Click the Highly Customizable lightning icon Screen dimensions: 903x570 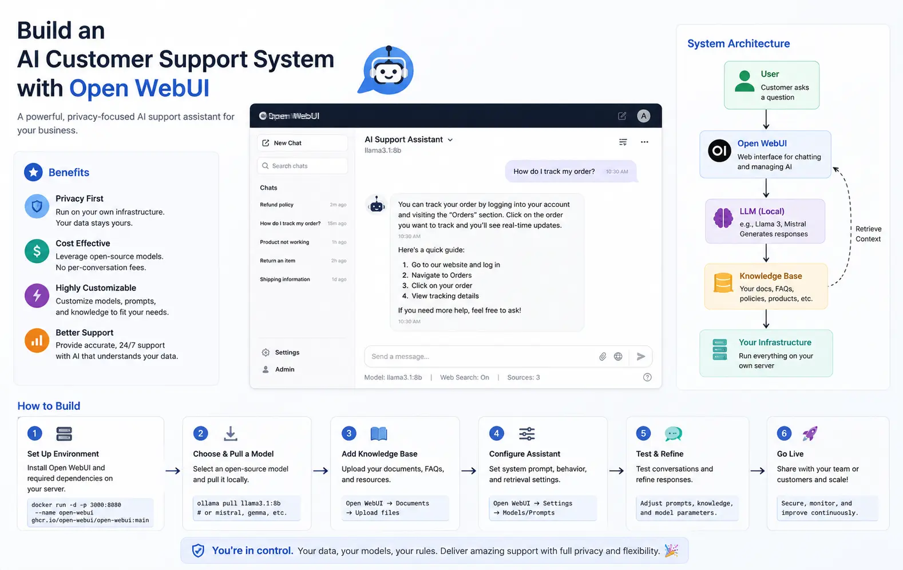(37, 296)
